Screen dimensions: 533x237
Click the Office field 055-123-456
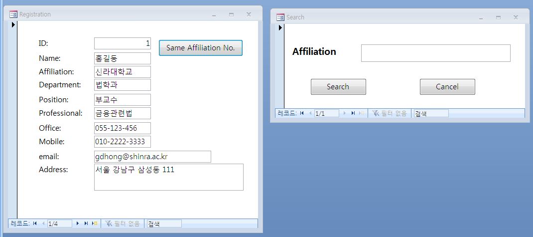[x=123, y=128]
